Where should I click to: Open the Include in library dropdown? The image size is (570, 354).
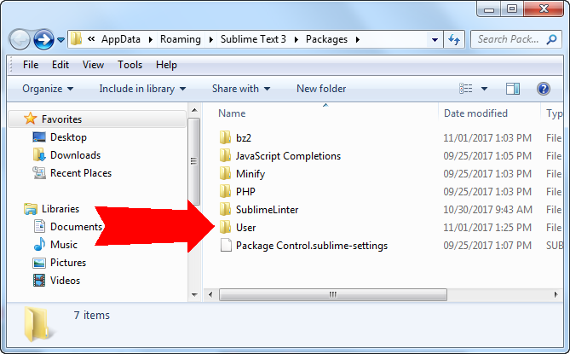pyautogui.click(x=137, y=89)
